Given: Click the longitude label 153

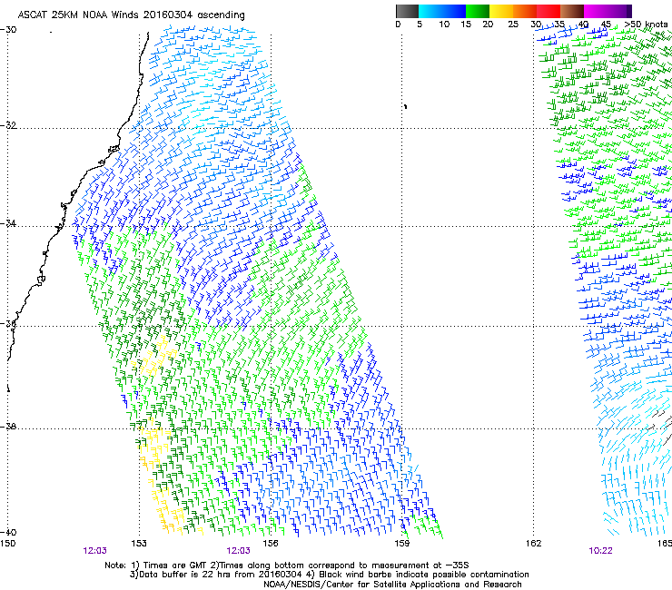Looking at the screenshot, I should click(x=139, y=544).
